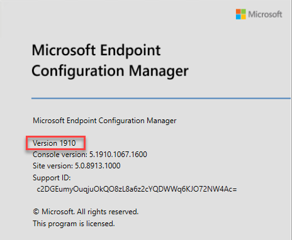Click the 'Console version:' label
The height and width of the screenshot is (240, 292).
click(60, 155)
